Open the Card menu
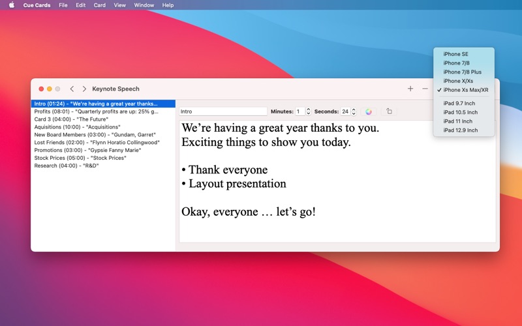The height and width of the screenshot is (326, 522). (x=100, y=5)
